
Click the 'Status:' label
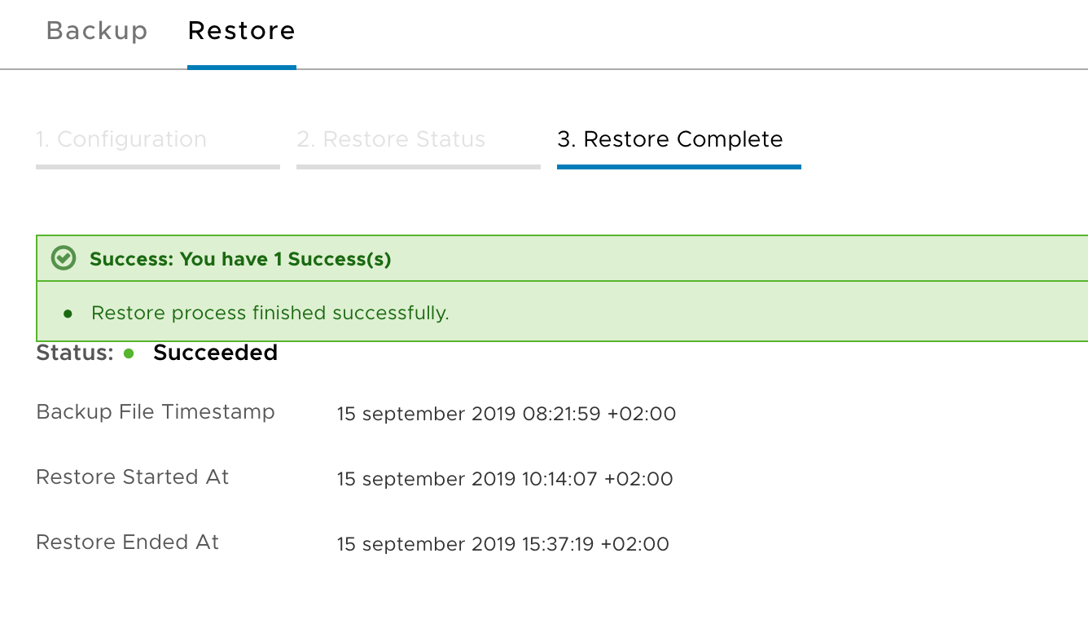pos(74,353)
